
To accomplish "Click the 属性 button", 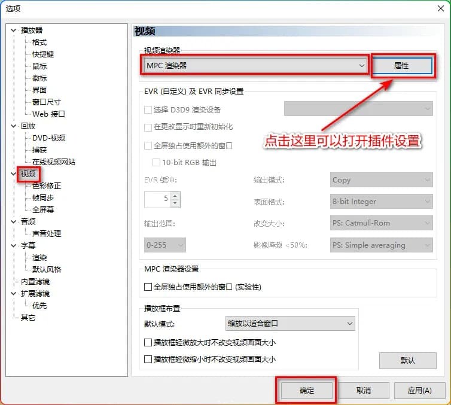I will tap(401, 65).
